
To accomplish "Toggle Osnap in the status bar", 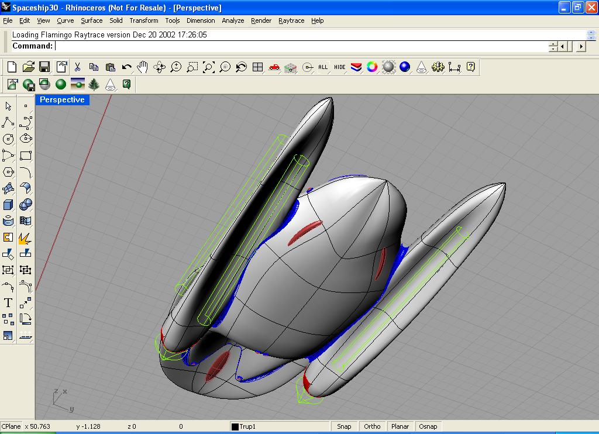I will 428,426.
